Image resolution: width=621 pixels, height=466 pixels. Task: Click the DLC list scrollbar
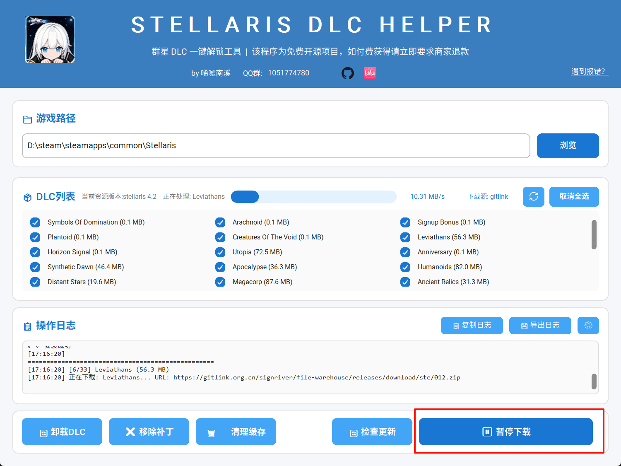[x=594, y=235]
